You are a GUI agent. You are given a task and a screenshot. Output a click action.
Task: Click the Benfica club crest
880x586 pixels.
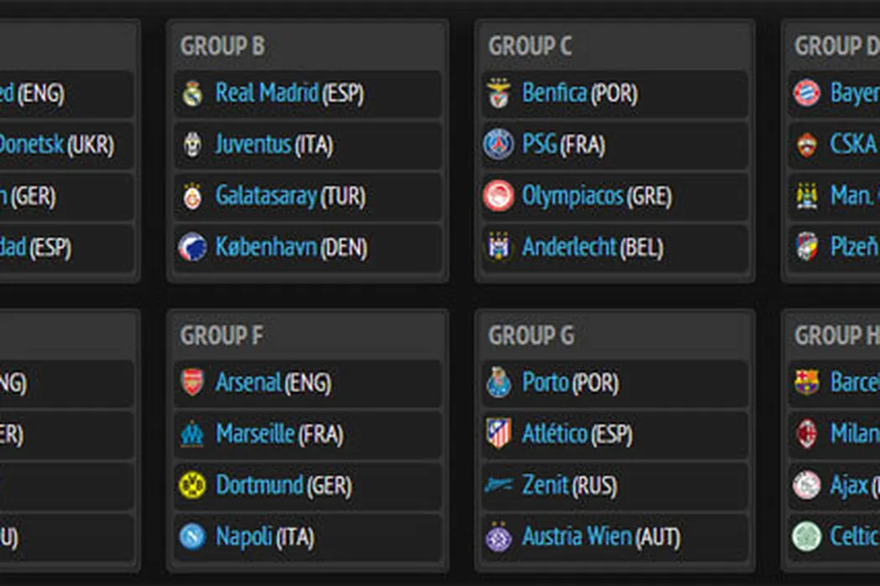coord(499,94)
